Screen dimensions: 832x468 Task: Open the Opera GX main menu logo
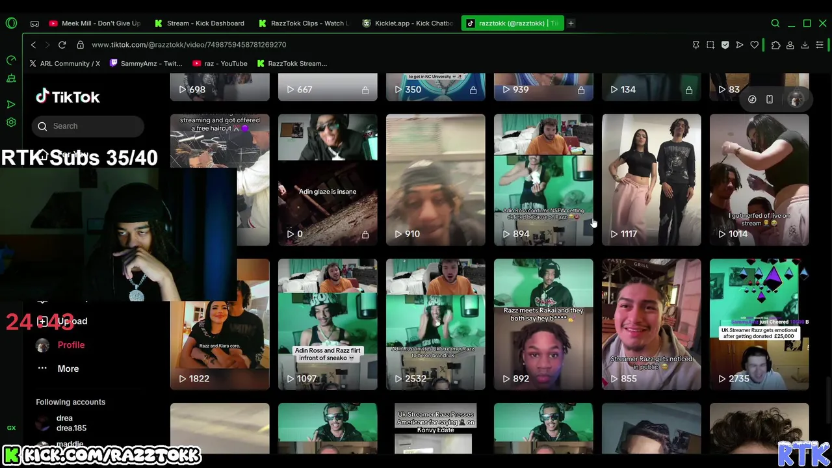pos(11,23)
